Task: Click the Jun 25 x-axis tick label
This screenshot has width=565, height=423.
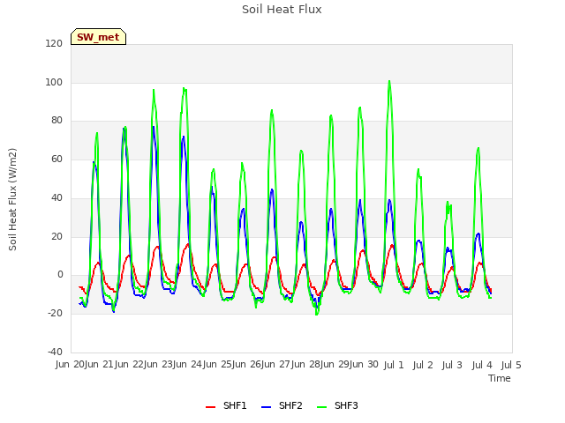Action: [x=218, y=365]
